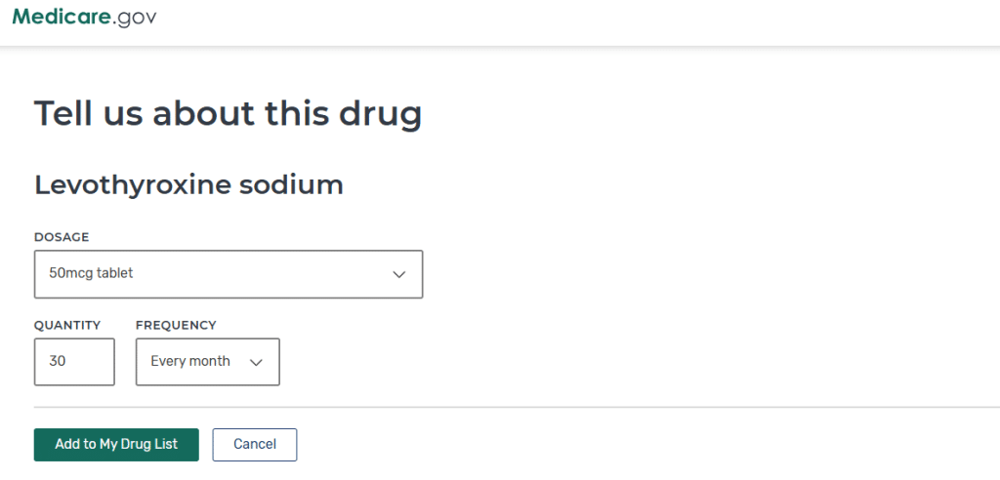Image resolution: width=1000 pixels, height=480 pixels.
Task: Open the Dosage dropdown
Action: 228,274
